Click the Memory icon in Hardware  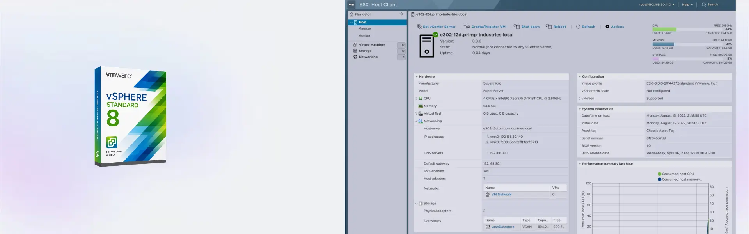(421, 106)
